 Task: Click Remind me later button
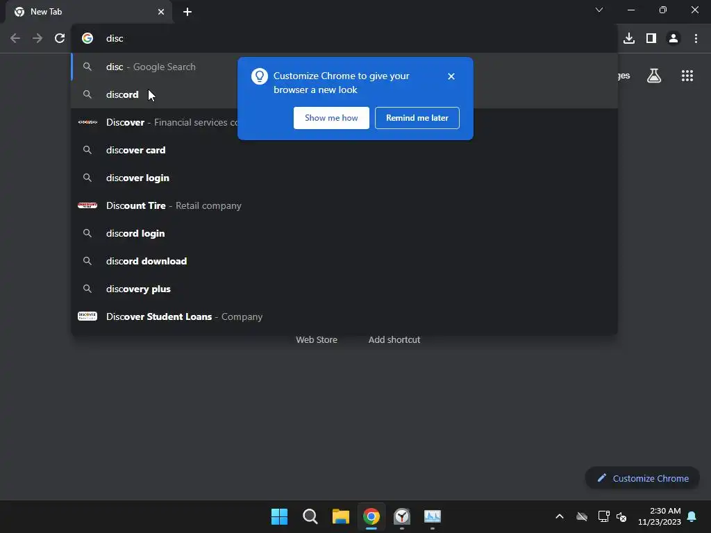417,118
